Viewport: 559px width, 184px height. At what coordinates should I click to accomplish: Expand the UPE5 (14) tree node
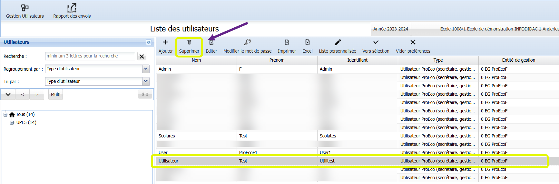[12, 123]
